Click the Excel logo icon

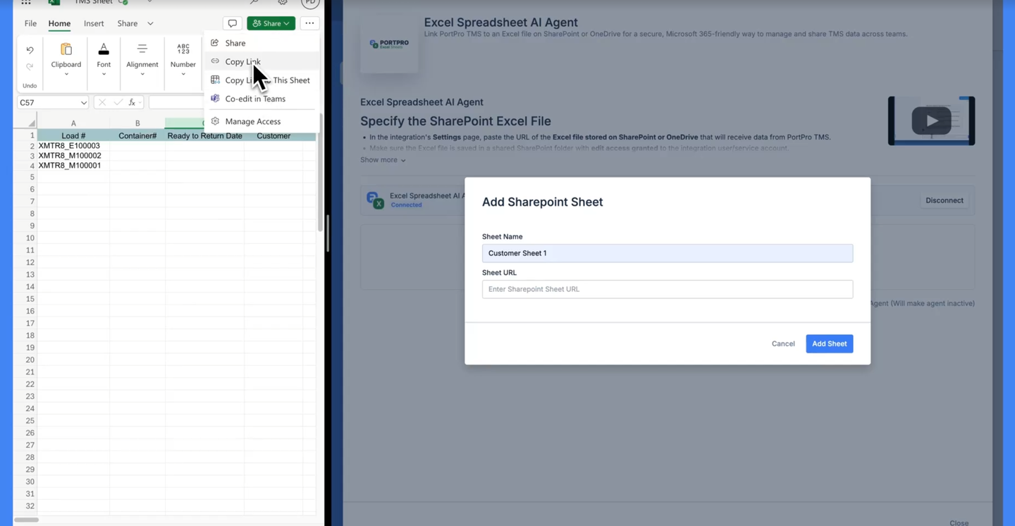[54, 2]
